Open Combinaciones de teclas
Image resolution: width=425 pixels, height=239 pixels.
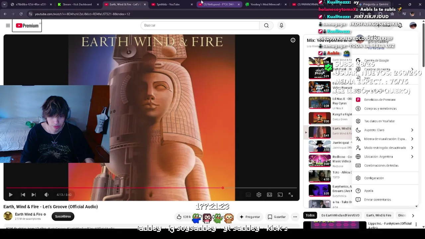[384, 166]
